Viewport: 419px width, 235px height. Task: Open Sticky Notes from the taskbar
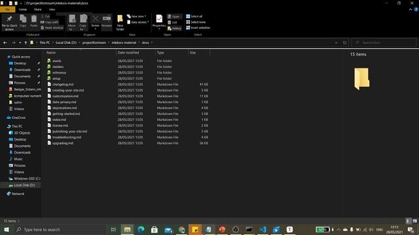click(x=195, y=229)
